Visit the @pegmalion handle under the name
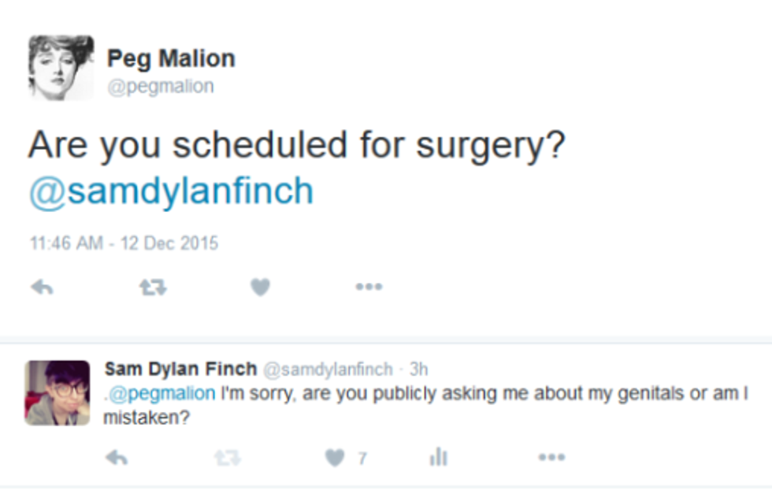The height and width of the screenshot is (494, 772). (161, 86)
